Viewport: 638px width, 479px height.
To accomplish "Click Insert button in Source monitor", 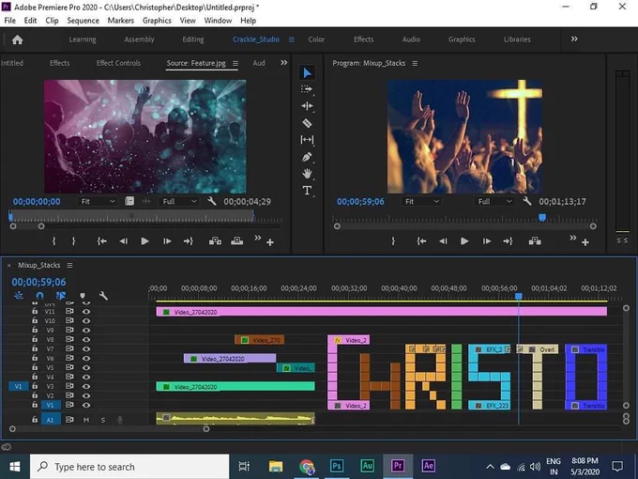I will pos(215,241).
